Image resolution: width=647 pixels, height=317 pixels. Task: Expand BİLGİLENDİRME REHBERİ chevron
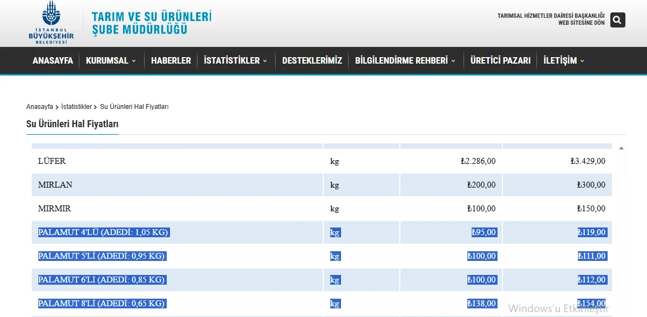(453, 61)
